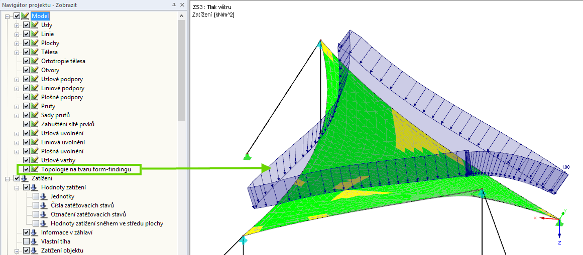Screen dimensions: 583x255
Task: Expand the Plochy tree node
Action: (17, 43)
